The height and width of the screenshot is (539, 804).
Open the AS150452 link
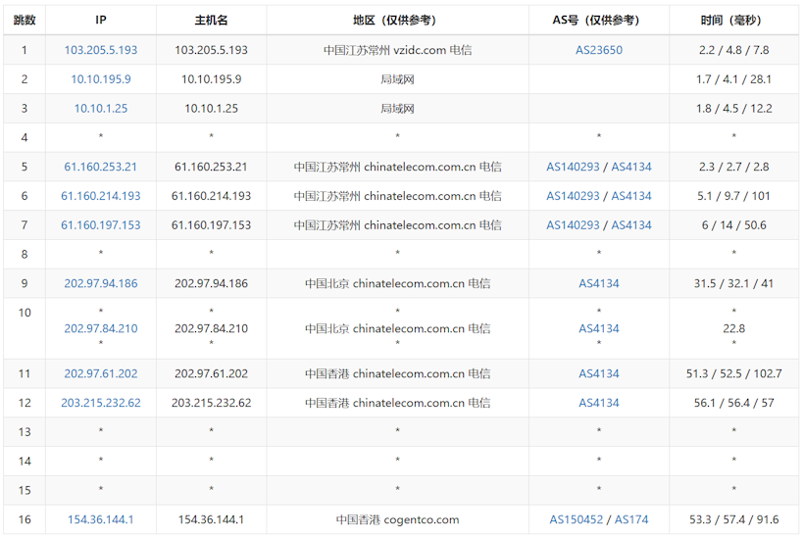[x=578, y=520]
